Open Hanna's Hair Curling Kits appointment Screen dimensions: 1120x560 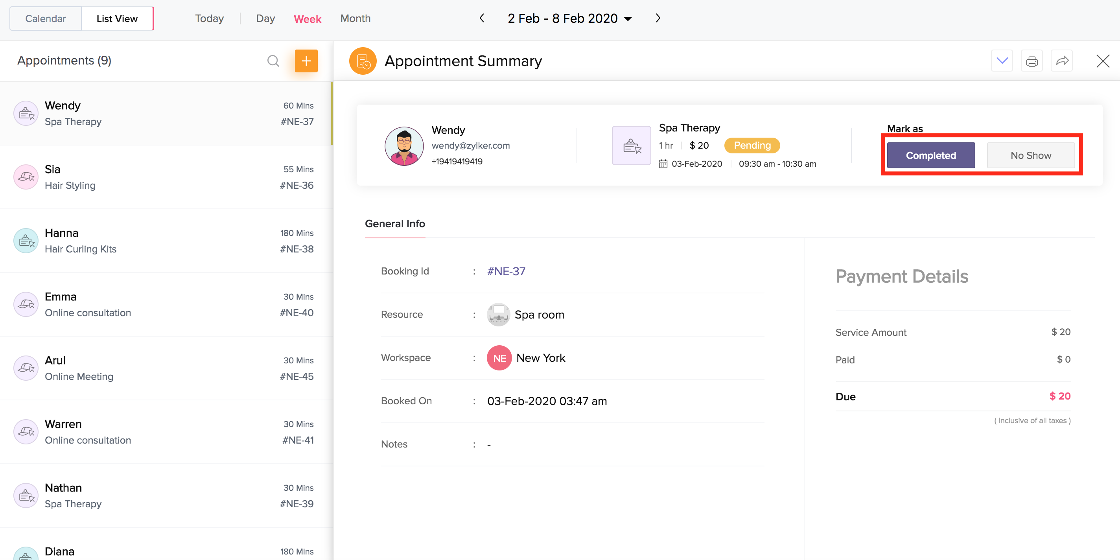point(165,241)
